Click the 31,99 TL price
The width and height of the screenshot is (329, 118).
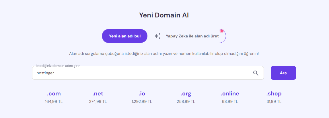click(x=274, y=102)
